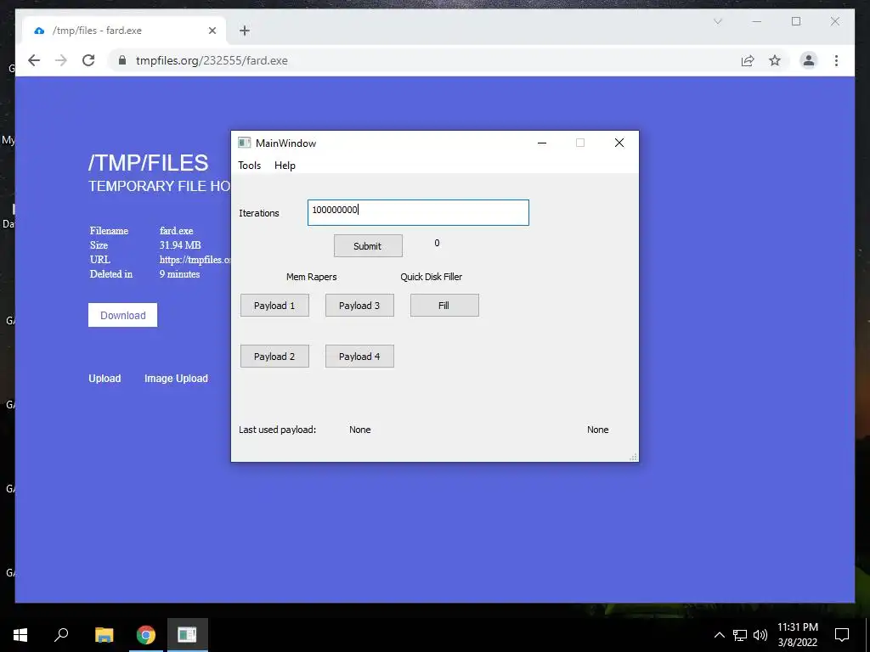Minimize the MainWindow dialog
Viewport: 870px width, 652px height.
click(542, 143)
